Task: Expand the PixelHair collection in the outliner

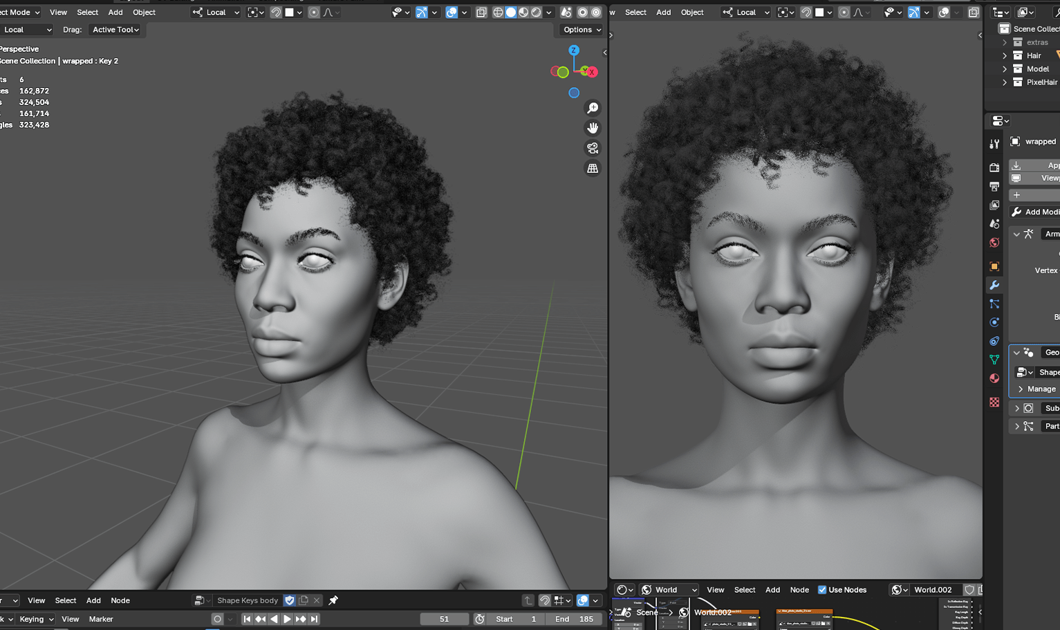Action: tap(1005, 82)
